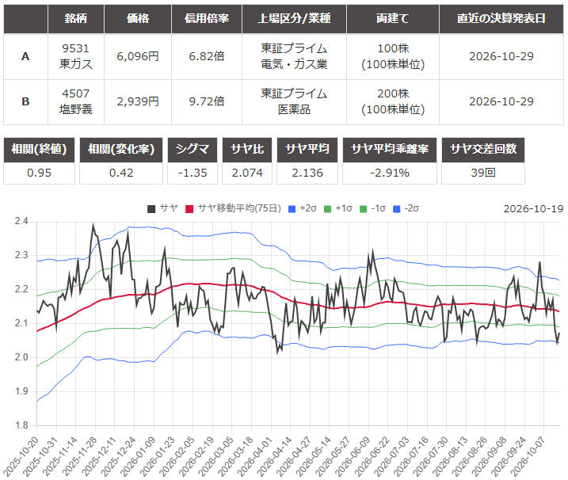Click the blue +2σ legend swatch
Viewport: 568px width, 480px height.
point(292,208)
